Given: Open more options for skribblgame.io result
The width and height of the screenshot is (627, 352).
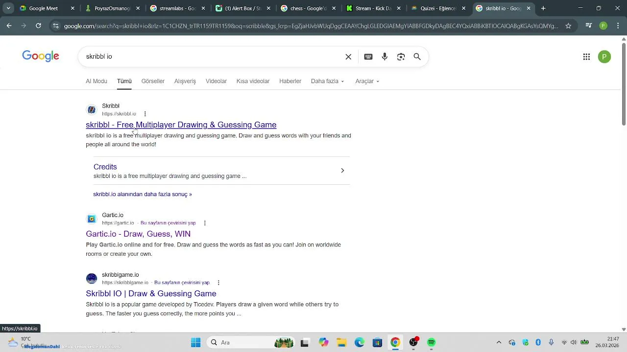Looking at the screenshot, I should [x=218, y=283].
